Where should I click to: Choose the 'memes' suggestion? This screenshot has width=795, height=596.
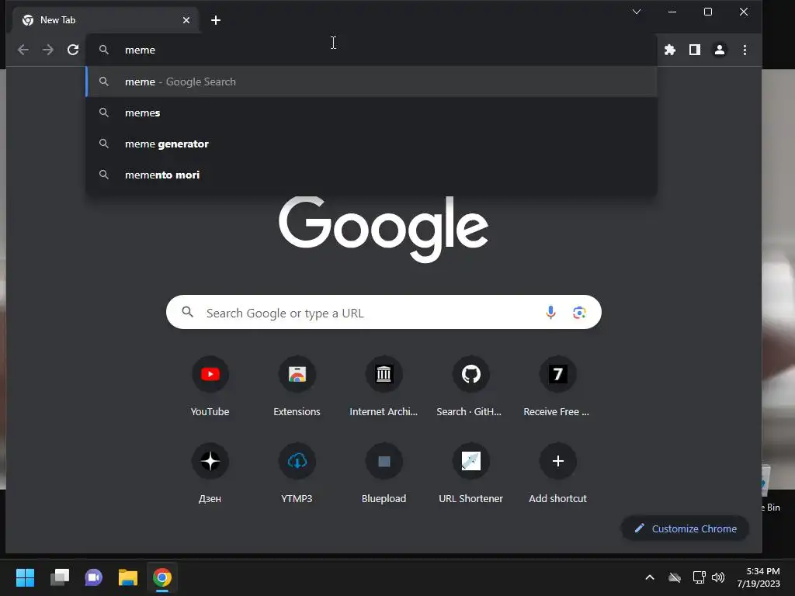(x=372, y=113)
